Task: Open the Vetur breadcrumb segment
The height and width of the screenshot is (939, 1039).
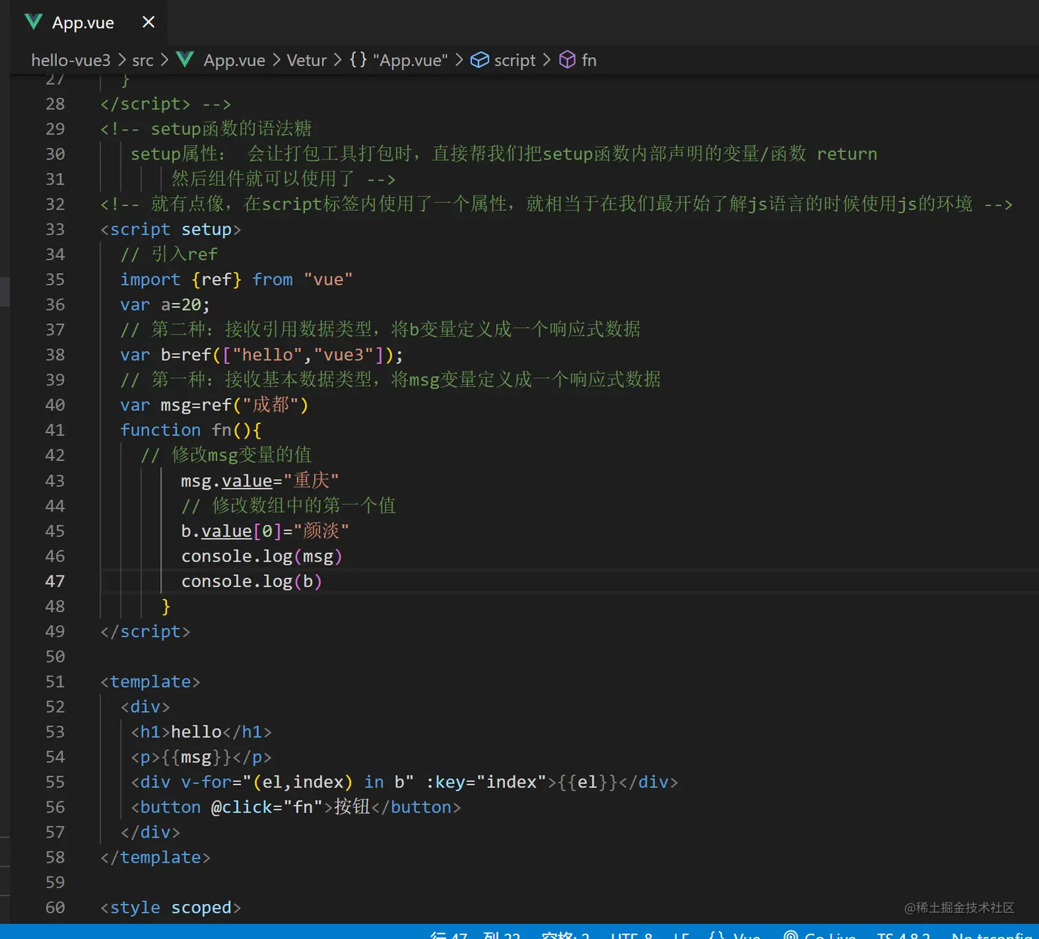Action: click(306, 60)
